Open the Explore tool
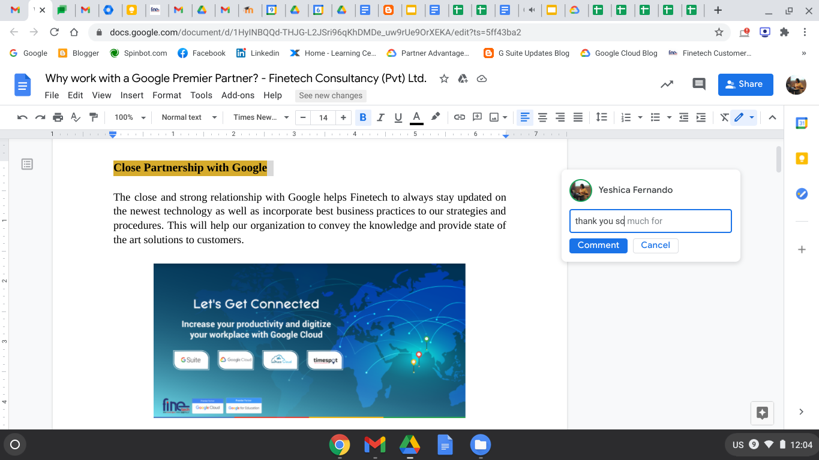This screenshot has height=460, width=819. [763, 413]
